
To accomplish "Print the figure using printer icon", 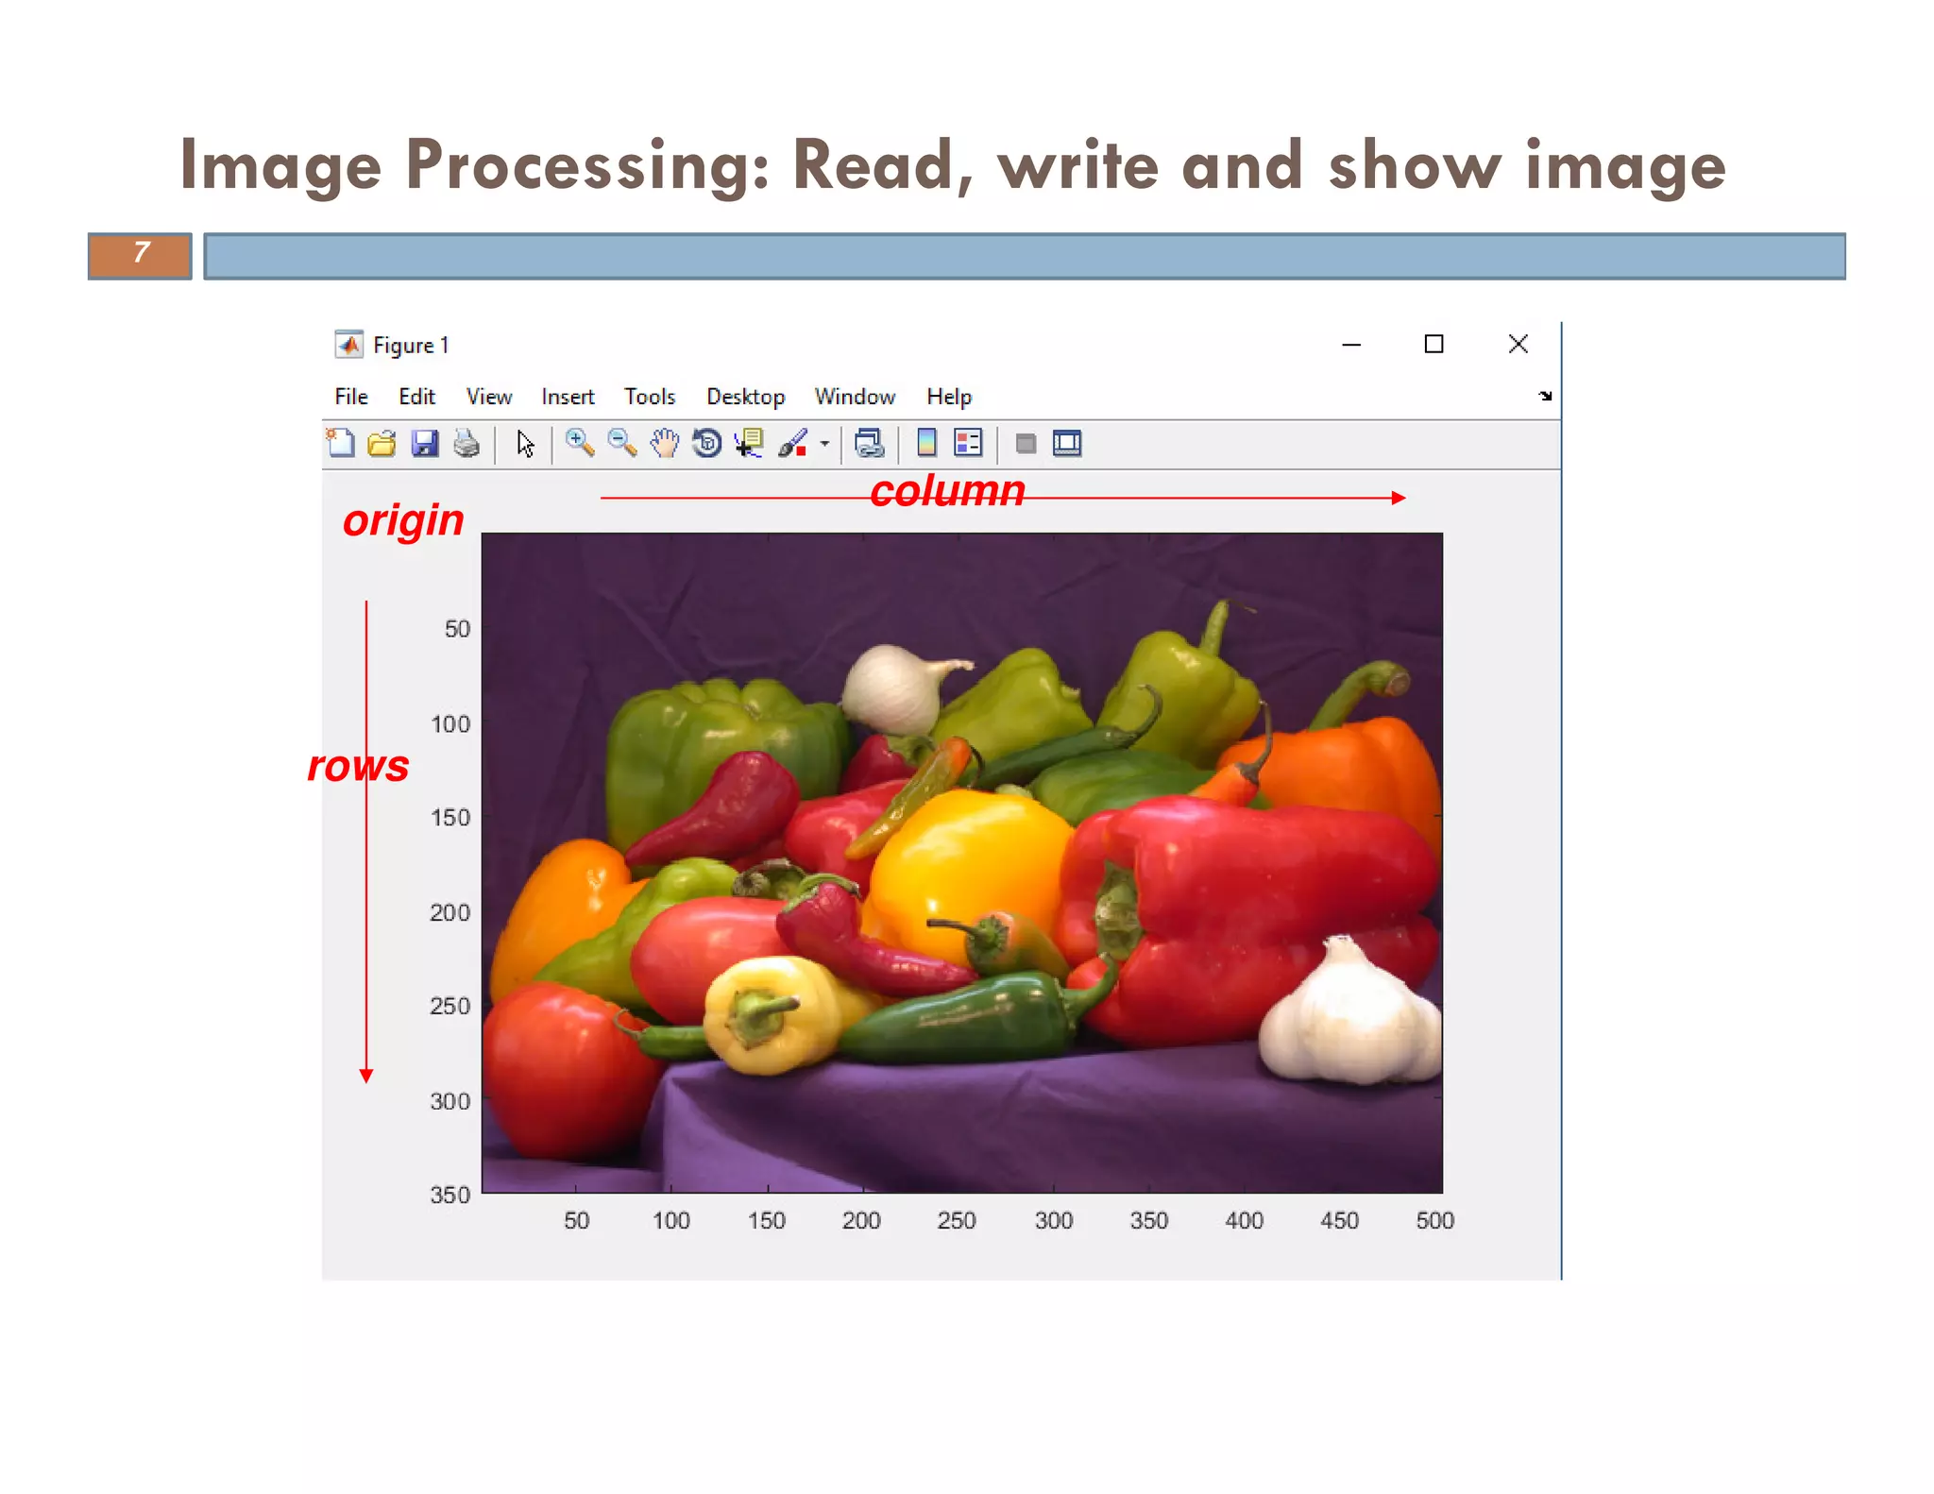I will 467,443.
